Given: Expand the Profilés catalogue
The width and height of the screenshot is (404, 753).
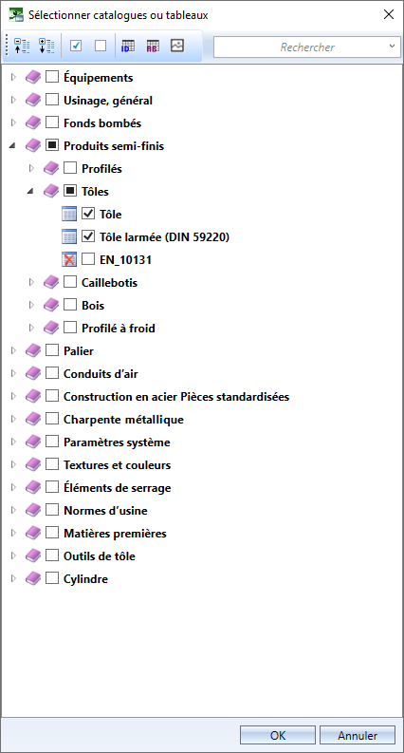Looking at the screenshot, I should (x=31, y=169).
